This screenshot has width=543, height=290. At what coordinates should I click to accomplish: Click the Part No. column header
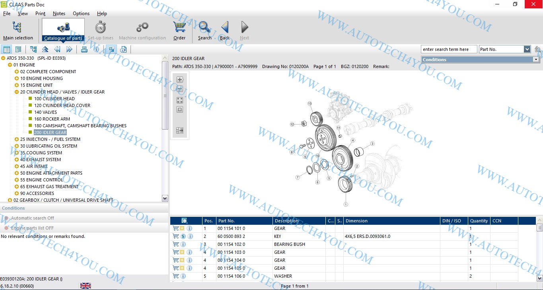245,221
